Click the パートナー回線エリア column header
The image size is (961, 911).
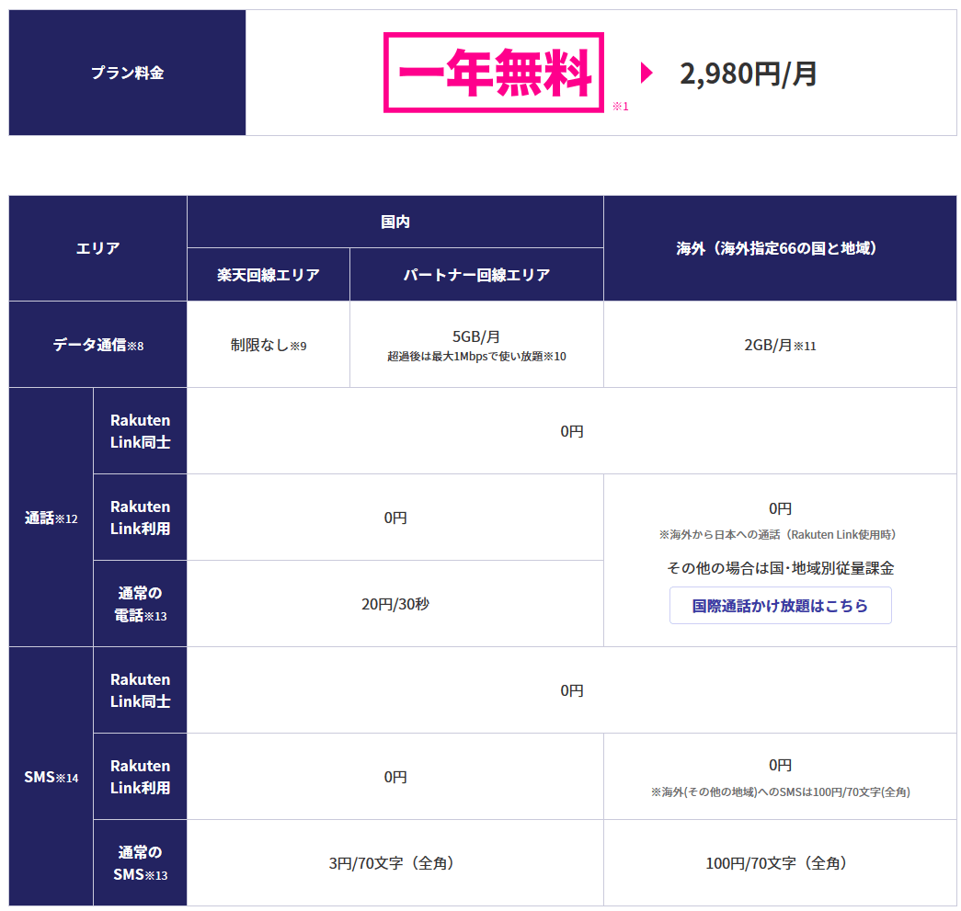477,275
